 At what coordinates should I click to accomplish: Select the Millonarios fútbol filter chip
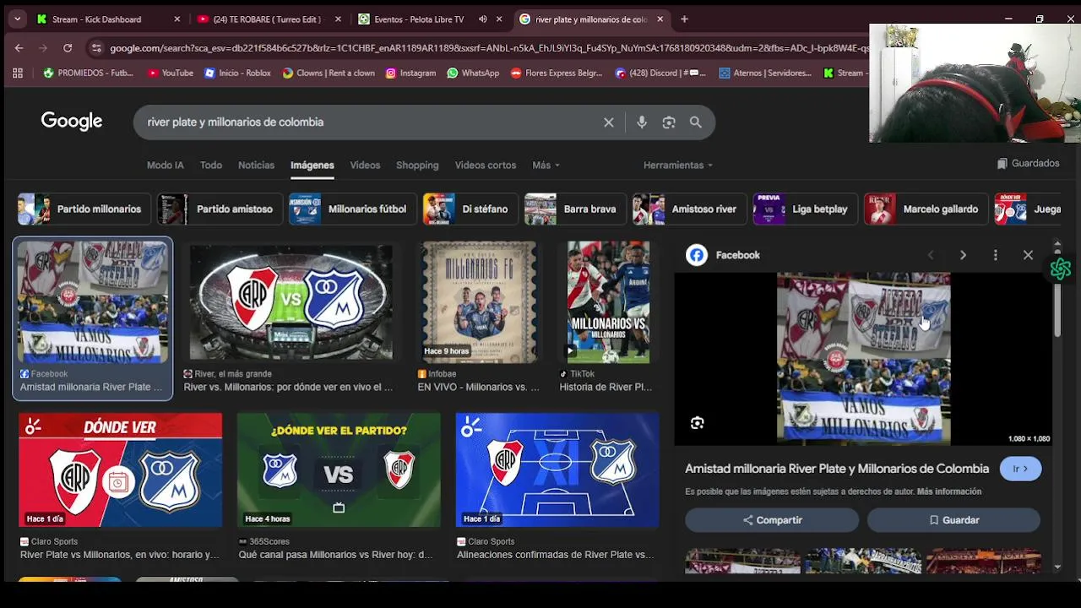352,209
